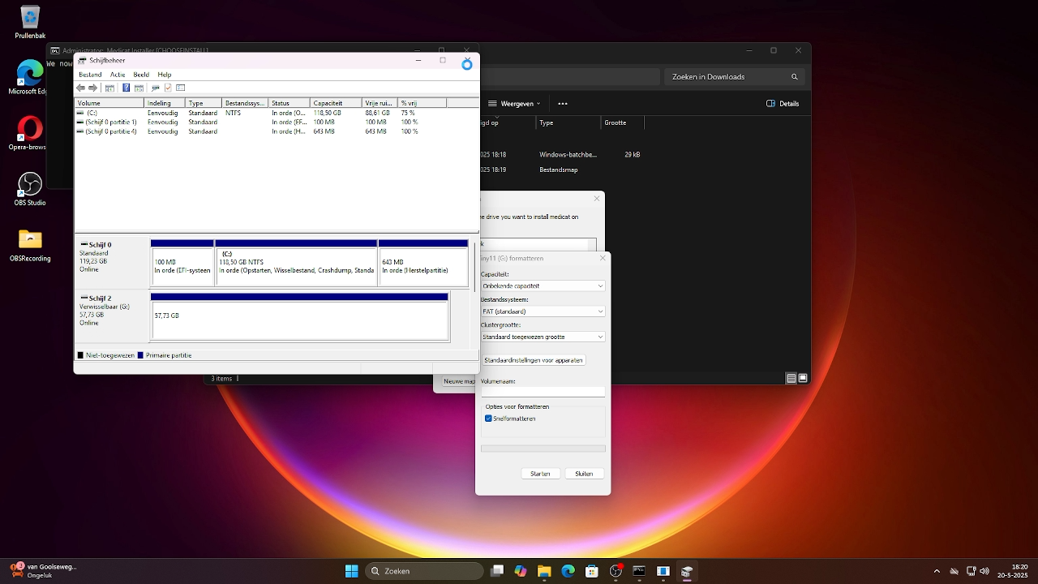Expand the Capaciteit dropdown
Image resolution: width=1038 pixels, height=584 pixels.
pos(543,286)
